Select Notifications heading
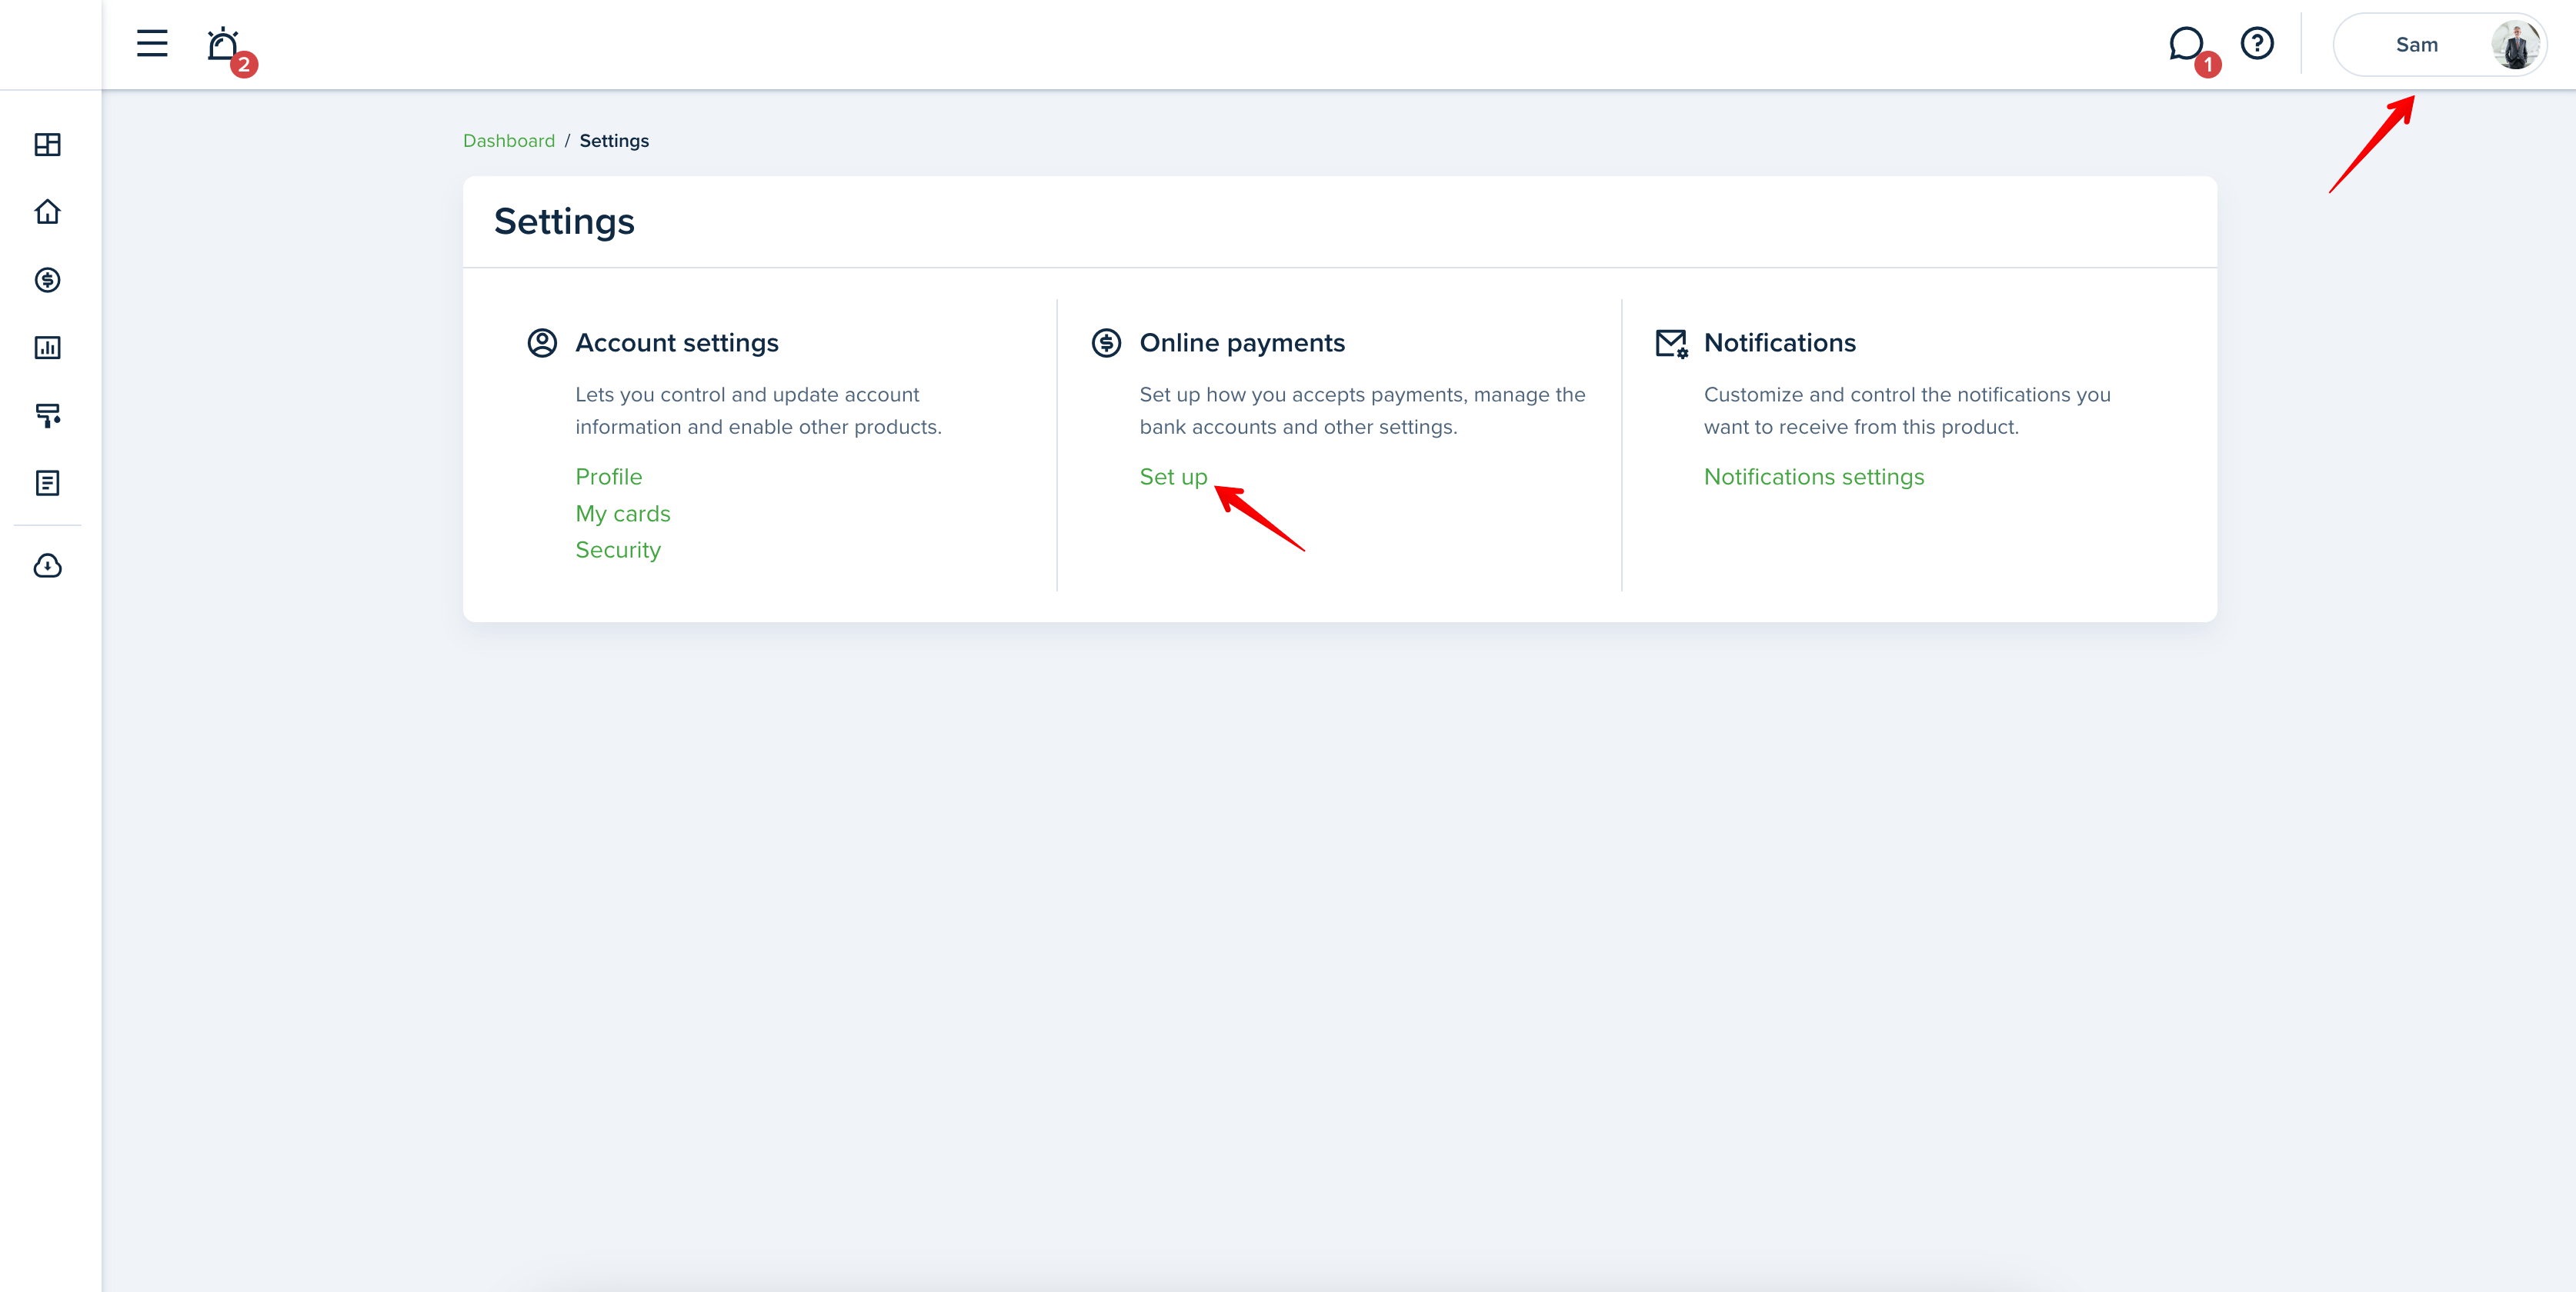Image resolution: width=2576 pixels, height=1292 pixels. point(1780,343)
